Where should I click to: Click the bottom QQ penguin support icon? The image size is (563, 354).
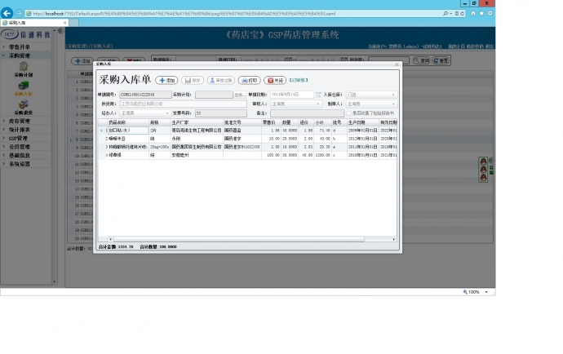(x=483, y=177)
